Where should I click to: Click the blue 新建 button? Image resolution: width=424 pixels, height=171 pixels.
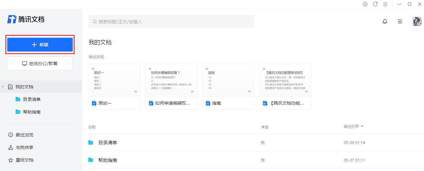point(40,45)
